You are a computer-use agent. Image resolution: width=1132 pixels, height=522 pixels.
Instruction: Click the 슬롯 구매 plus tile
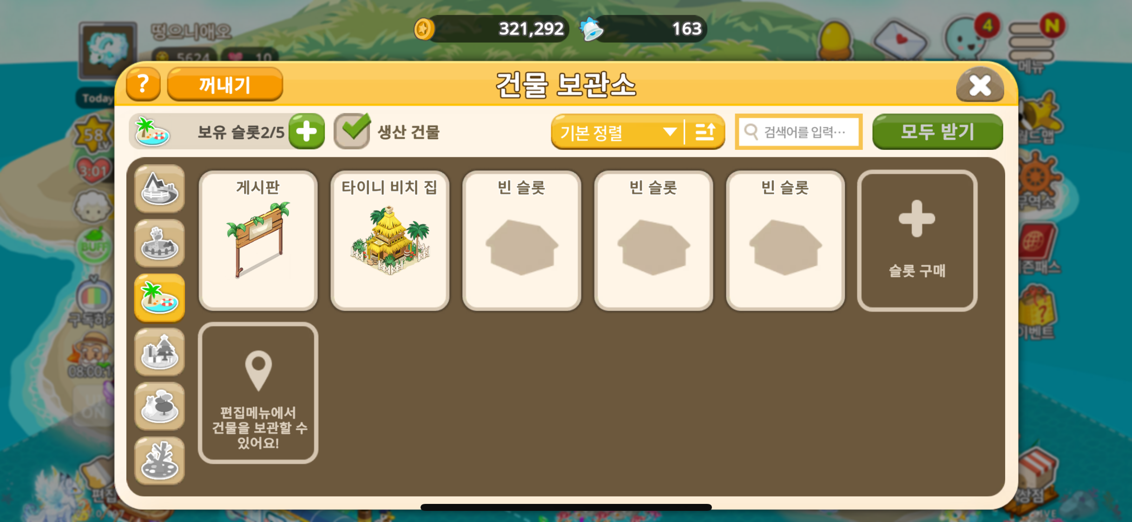tap(917, 240)
